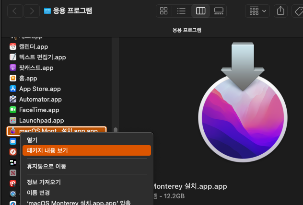Select the Launchpad.app icon
303x205 pixels.
click(x=13, y=120)
